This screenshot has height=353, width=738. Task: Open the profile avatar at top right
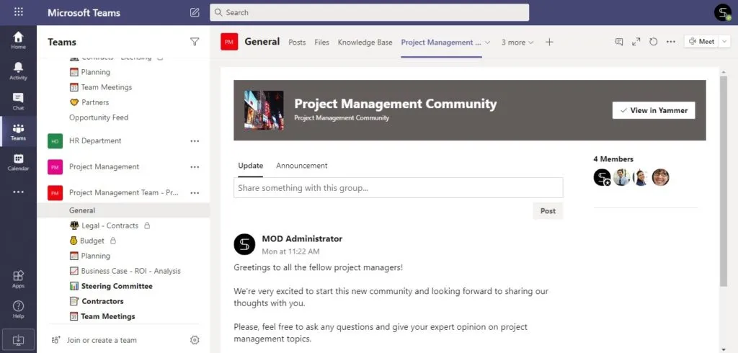click(x=722, y=12)
